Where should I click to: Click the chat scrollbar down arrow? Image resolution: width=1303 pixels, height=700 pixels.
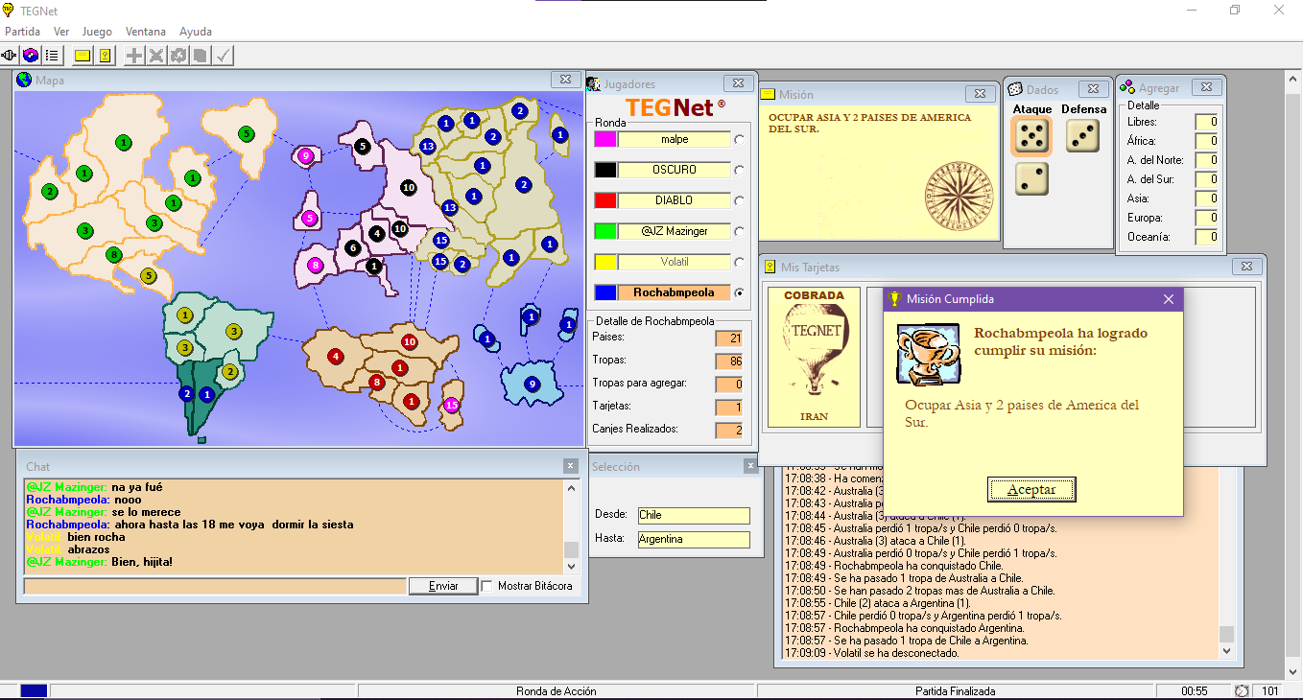pyautogui.click(x=571, y=567)
